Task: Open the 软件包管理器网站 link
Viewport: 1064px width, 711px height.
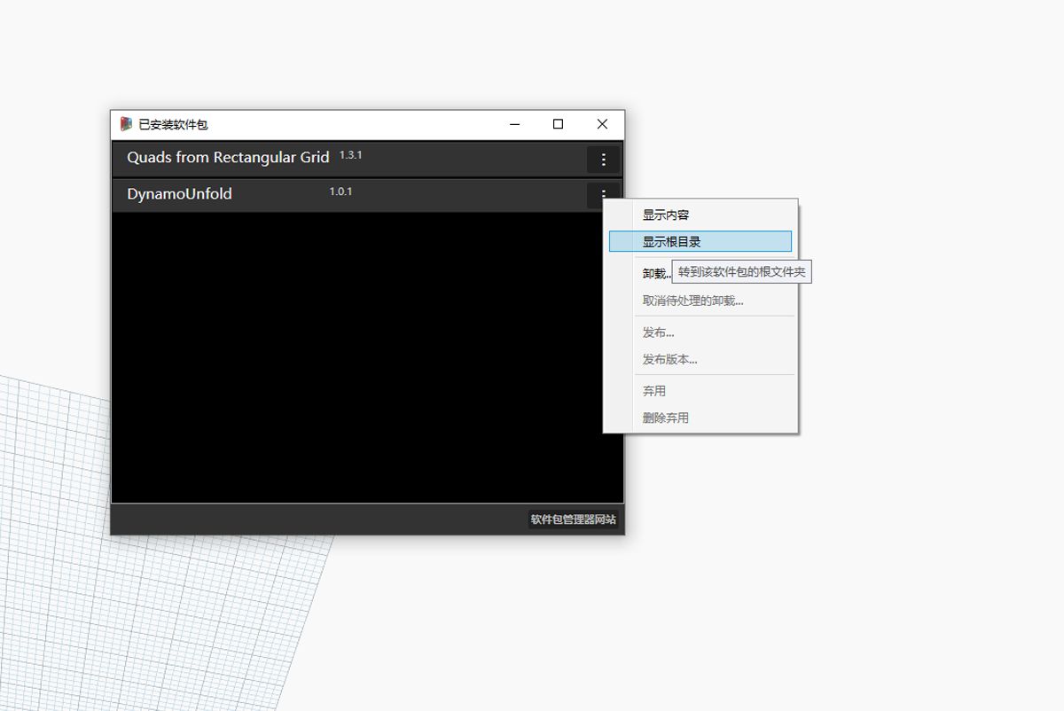Action: tap(573, 520)
